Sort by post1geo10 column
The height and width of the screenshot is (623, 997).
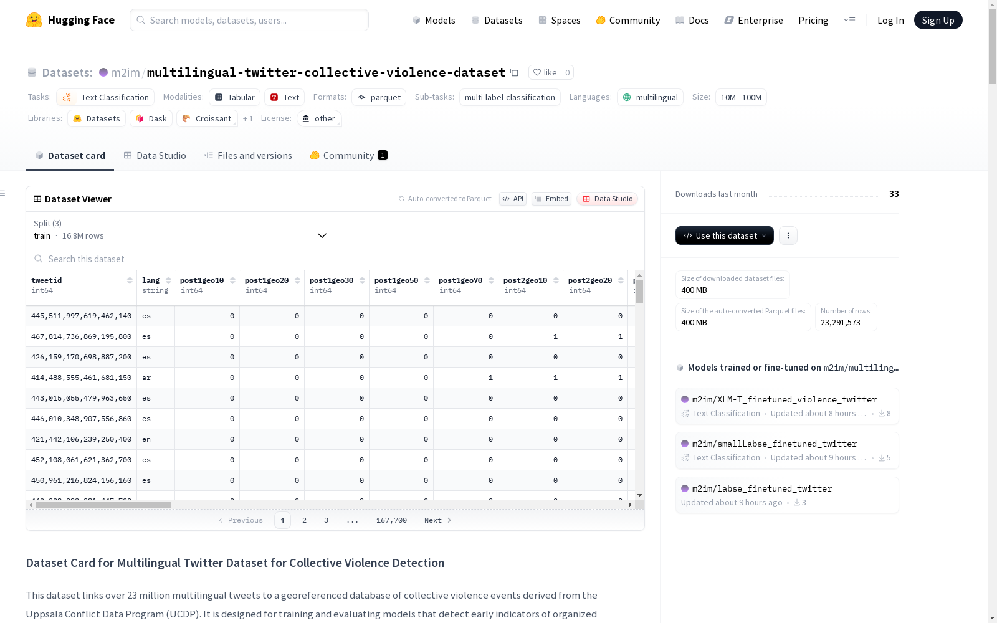point(232,280)
